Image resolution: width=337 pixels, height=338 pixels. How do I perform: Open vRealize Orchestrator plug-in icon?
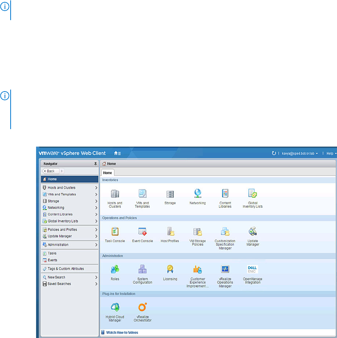(x=142, y=307)
